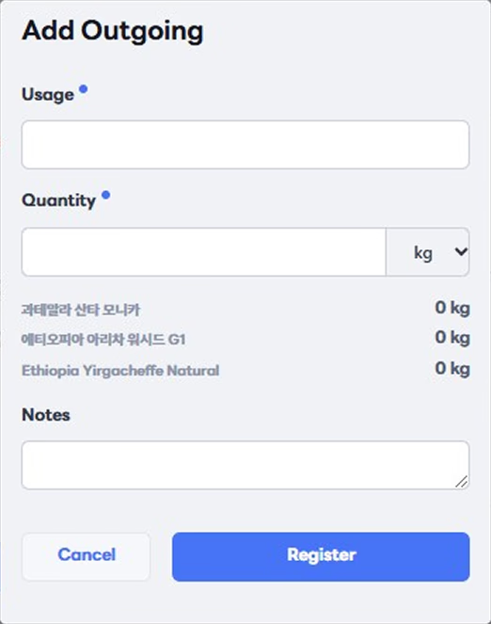
Task: Click the 0 kg value for Ethiopia Yirgacheffe
Action: (452, 369)
